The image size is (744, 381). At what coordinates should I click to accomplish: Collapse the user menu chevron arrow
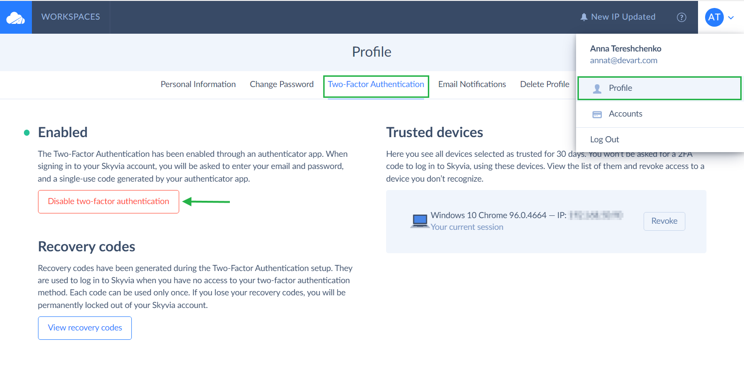(731, 18)
